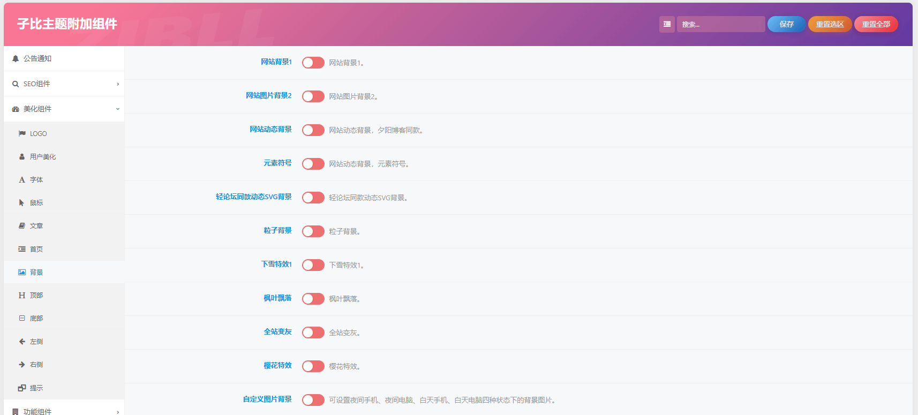The height and width of the screenshot is (415, 918).
Task: Click the right arrow icon beside 右侧
Action: point(22,364)
